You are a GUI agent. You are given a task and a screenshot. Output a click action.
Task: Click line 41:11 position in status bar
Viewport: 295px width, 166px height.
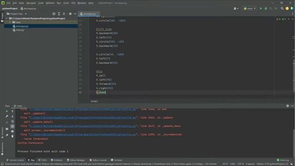[x=225, y=164]
